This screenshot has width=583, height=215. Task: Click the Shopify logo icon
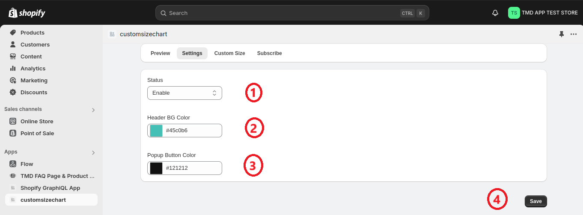tap(13, 13)
